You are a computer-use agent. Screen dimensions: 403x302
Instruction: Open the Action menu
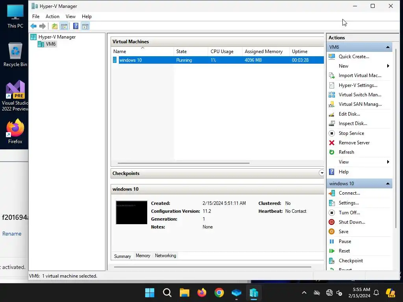pyautogui.click(x=52, y=17)
